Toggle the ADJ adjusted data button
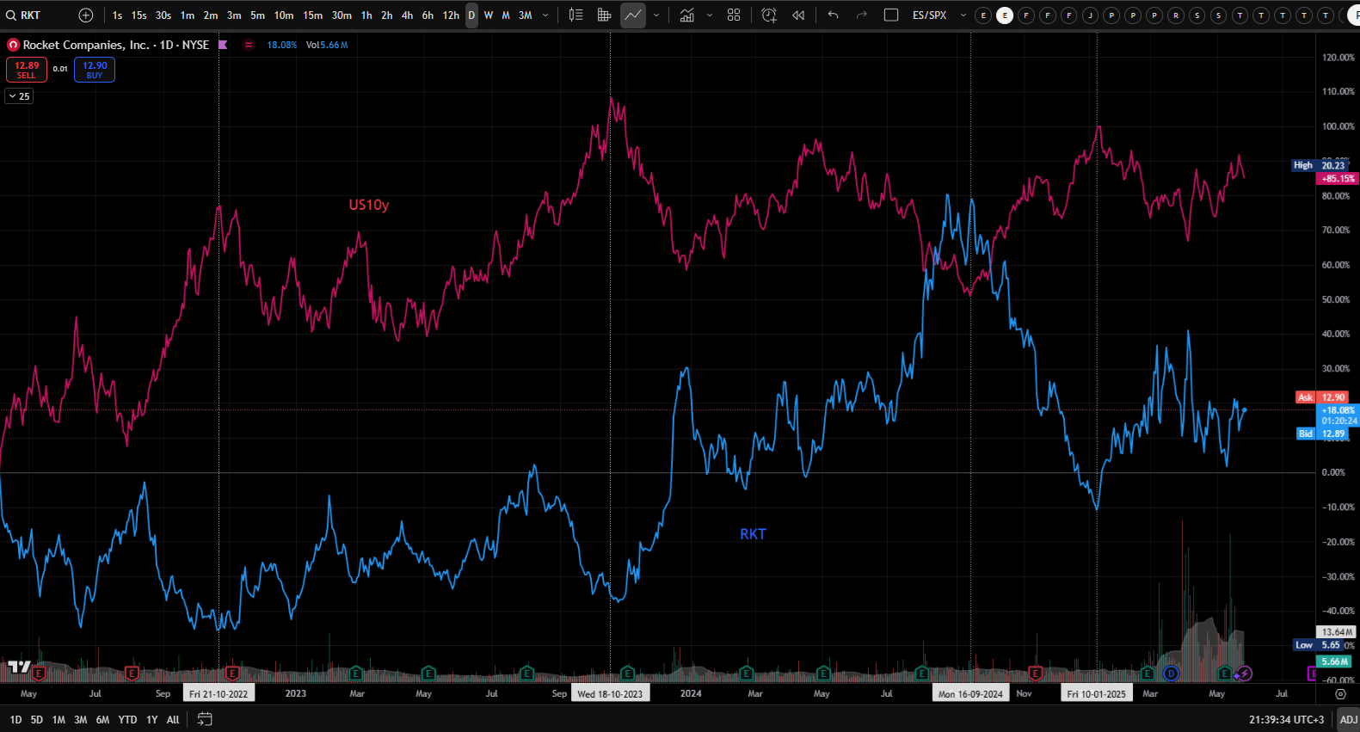 coord(1348,719)
